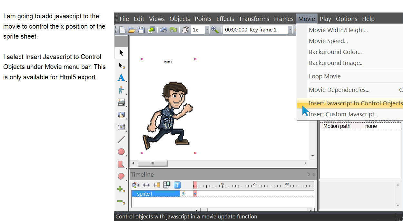Open the Frames menu

point(284,19)
